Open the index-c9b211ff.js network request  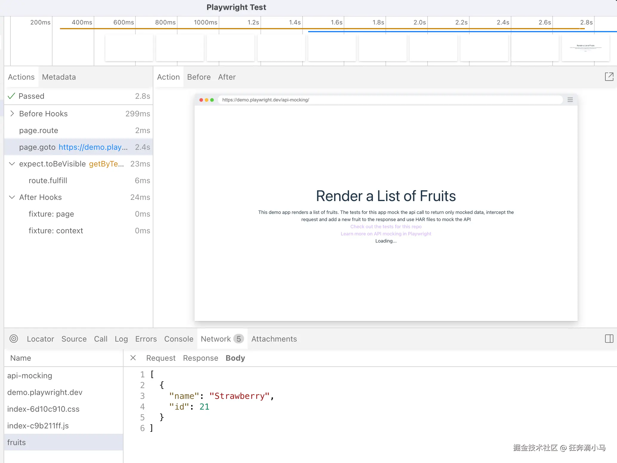tap(38, 426)
